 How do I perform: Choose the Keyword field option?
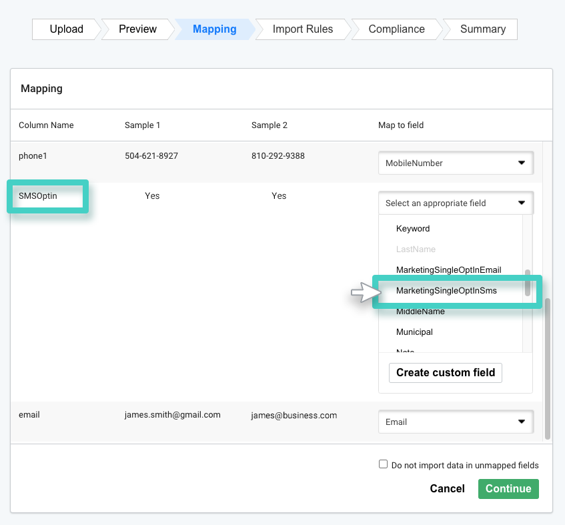pos(413,228)
